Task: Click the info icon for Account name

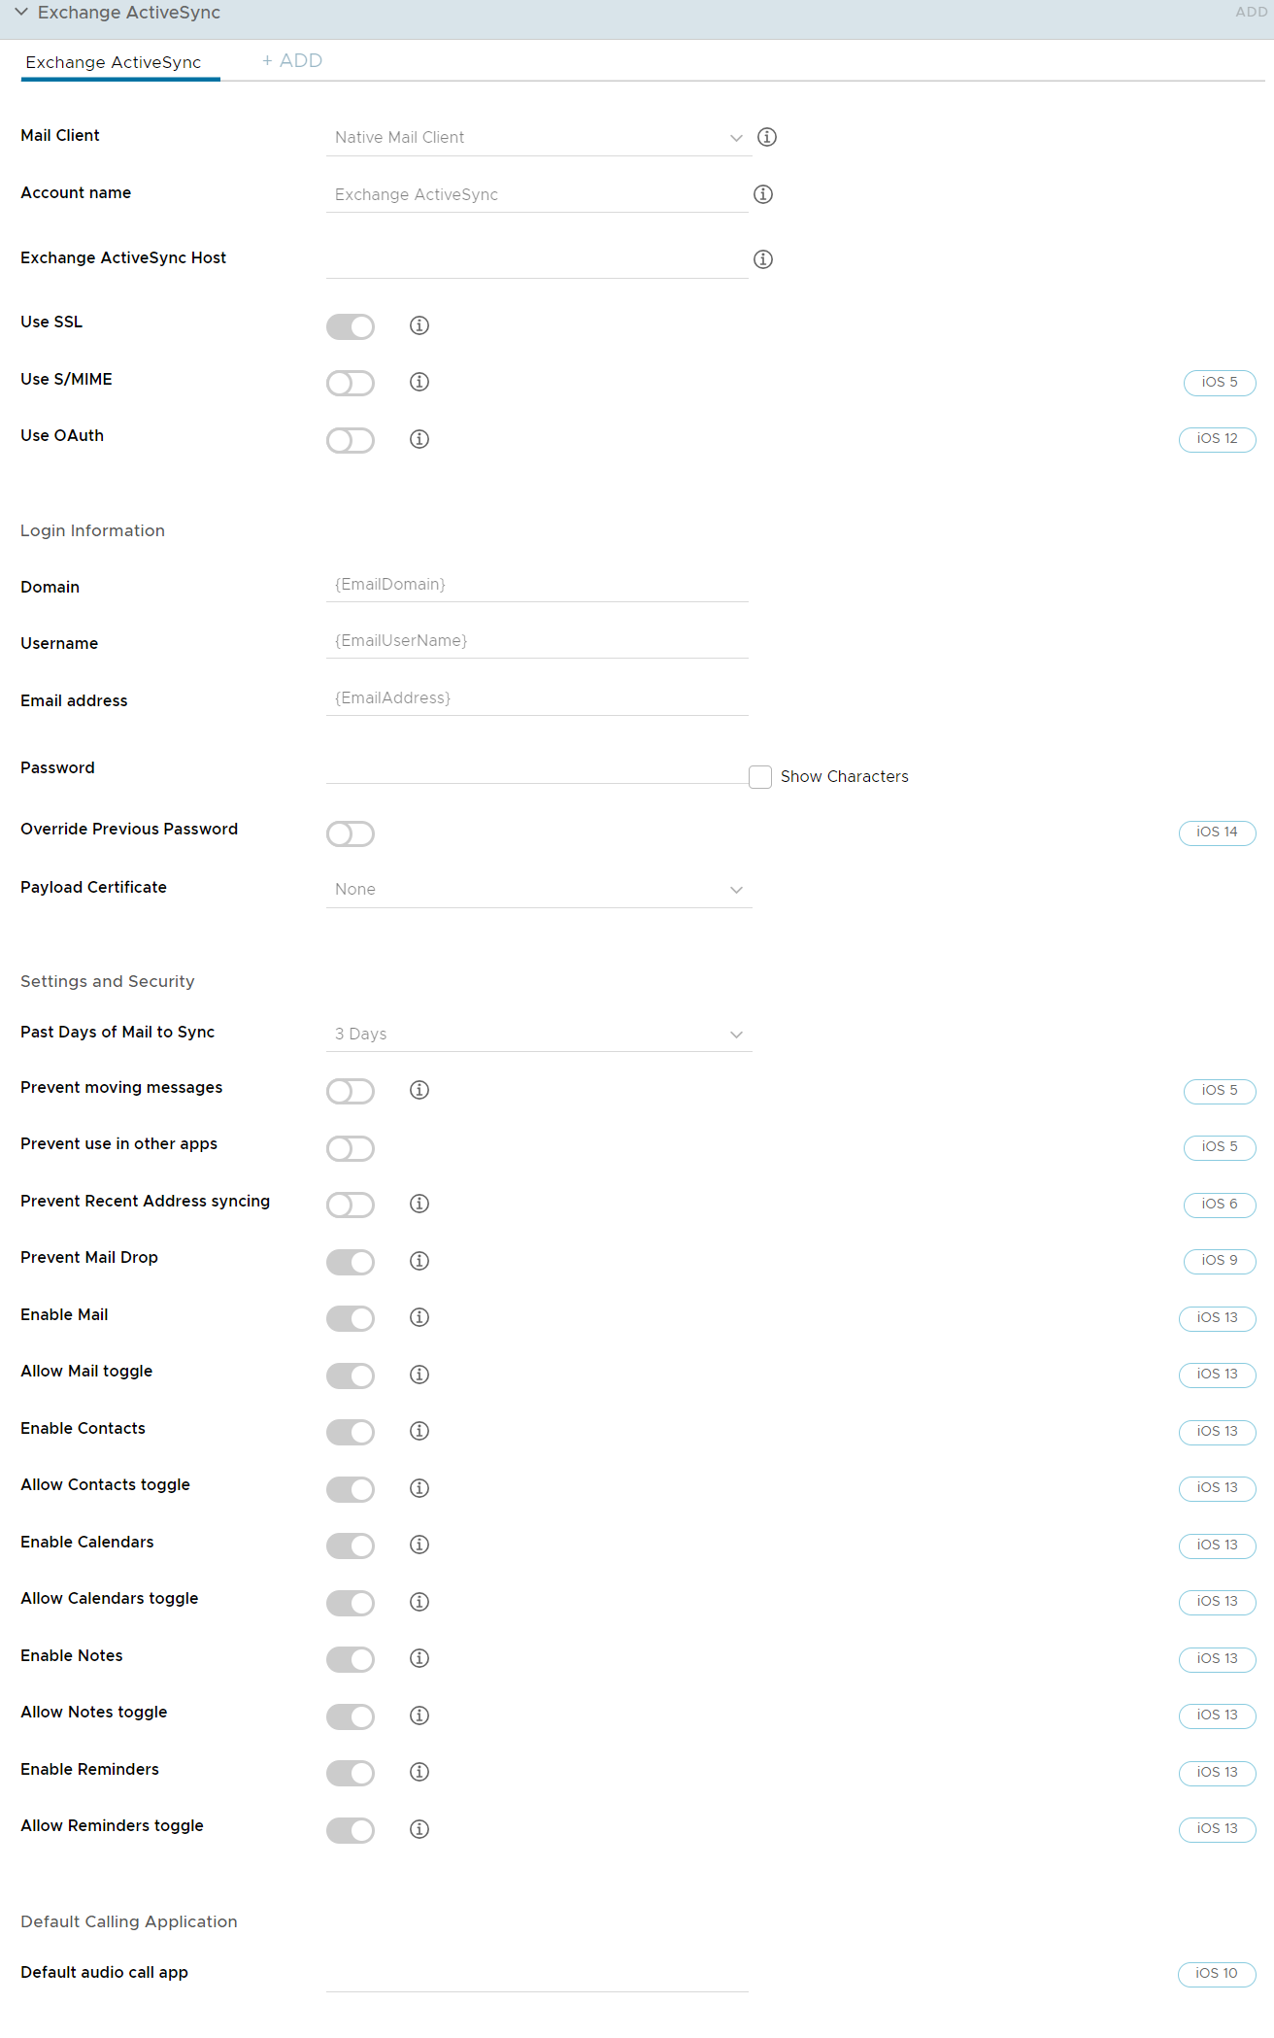Action: (x=763, y=194)
